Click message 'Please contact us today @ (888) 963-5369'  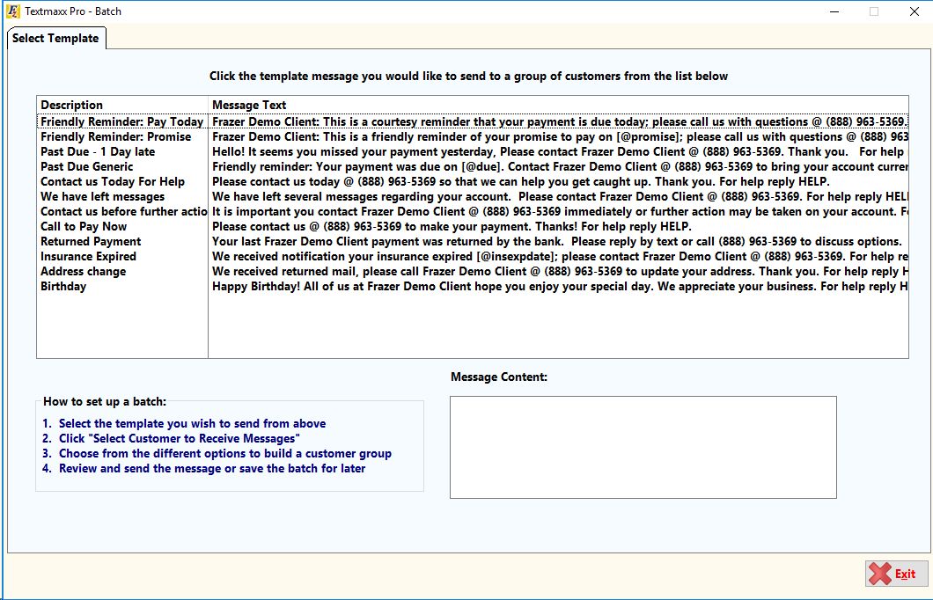click(521, 181)
